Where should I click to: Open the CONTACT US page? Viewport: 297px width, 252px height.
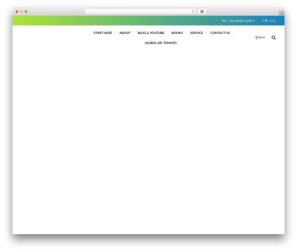coord(220,33)
